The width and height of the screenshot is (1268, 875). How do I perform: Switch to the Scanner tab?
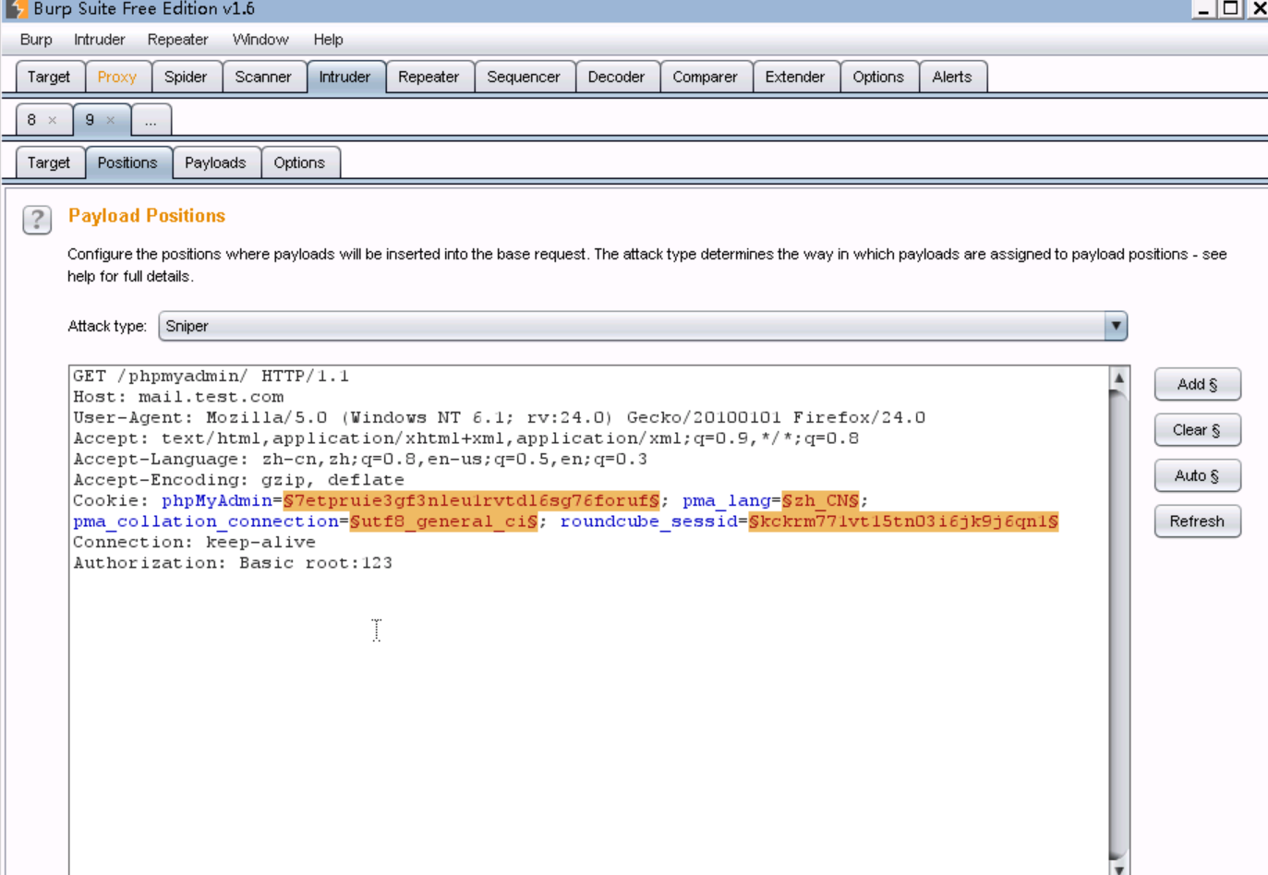coord(263,77)
